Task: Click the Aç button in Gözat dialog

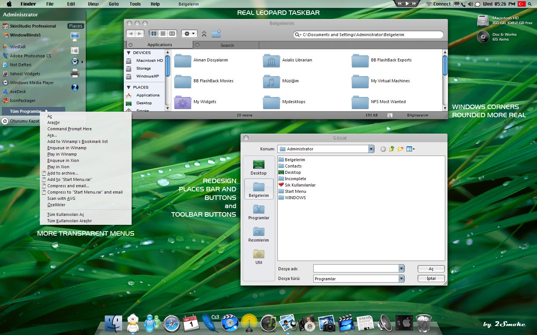Action: (x=431, y=269)
